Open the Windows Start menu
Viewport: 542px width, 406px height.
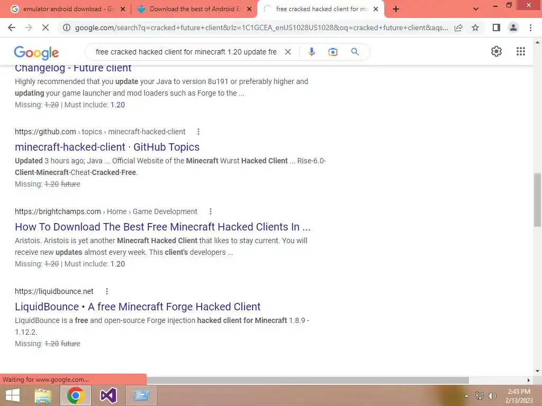coord(13,395)
